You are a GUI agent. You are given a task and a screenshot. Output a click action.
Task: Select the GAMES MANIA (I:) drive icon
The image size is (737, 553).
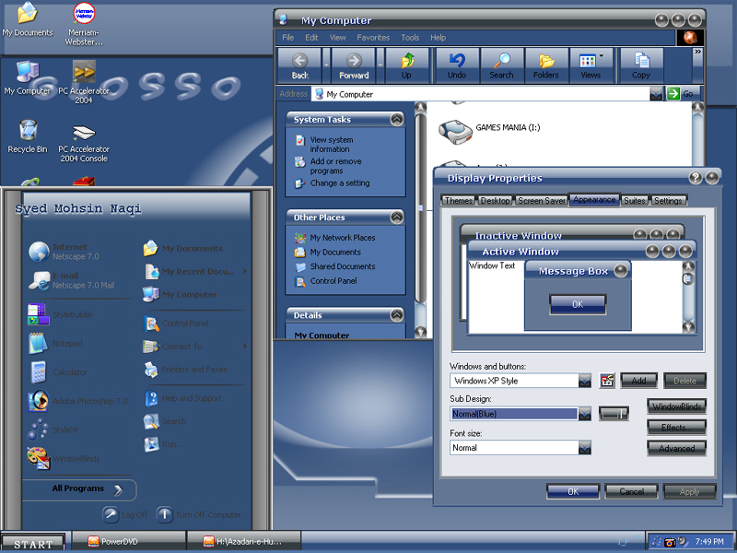coord(454,131)
